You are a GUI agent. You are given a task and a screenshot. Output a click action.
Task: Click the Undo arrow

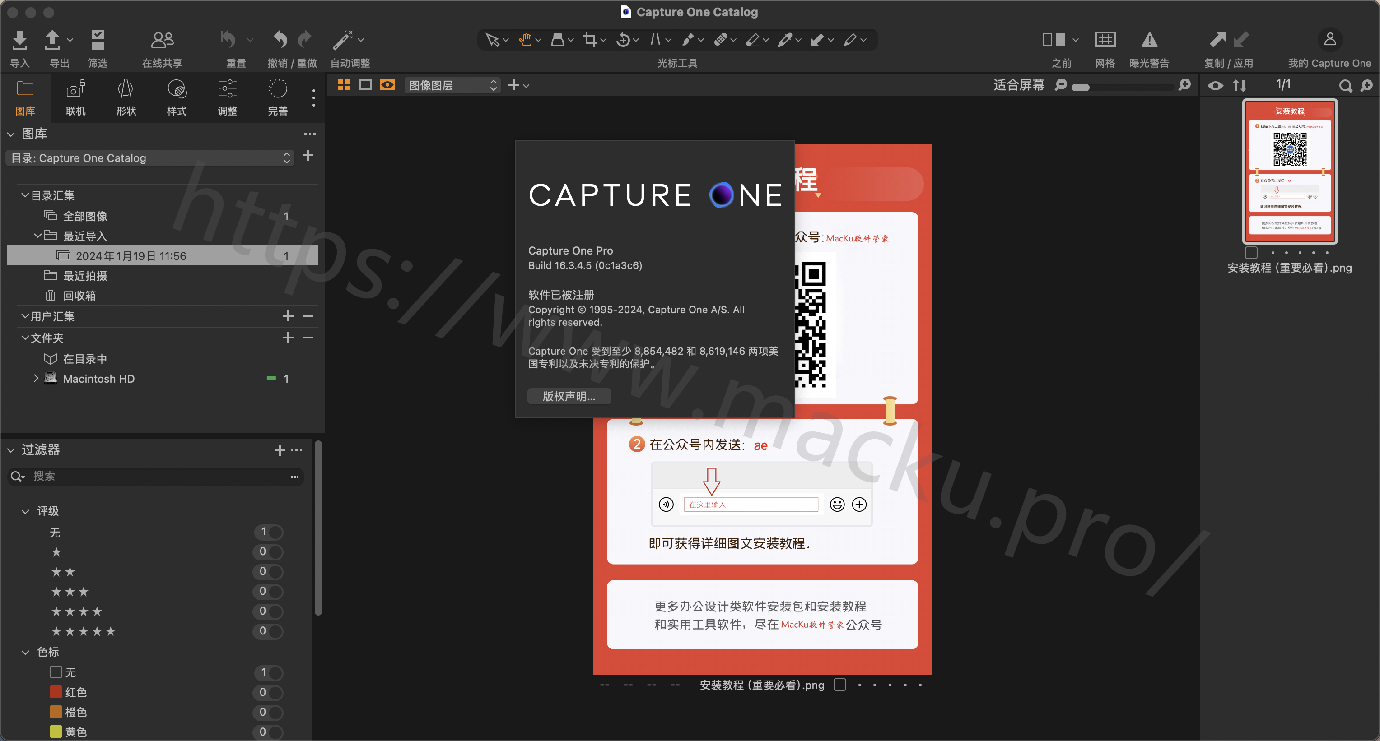point(280,39)
